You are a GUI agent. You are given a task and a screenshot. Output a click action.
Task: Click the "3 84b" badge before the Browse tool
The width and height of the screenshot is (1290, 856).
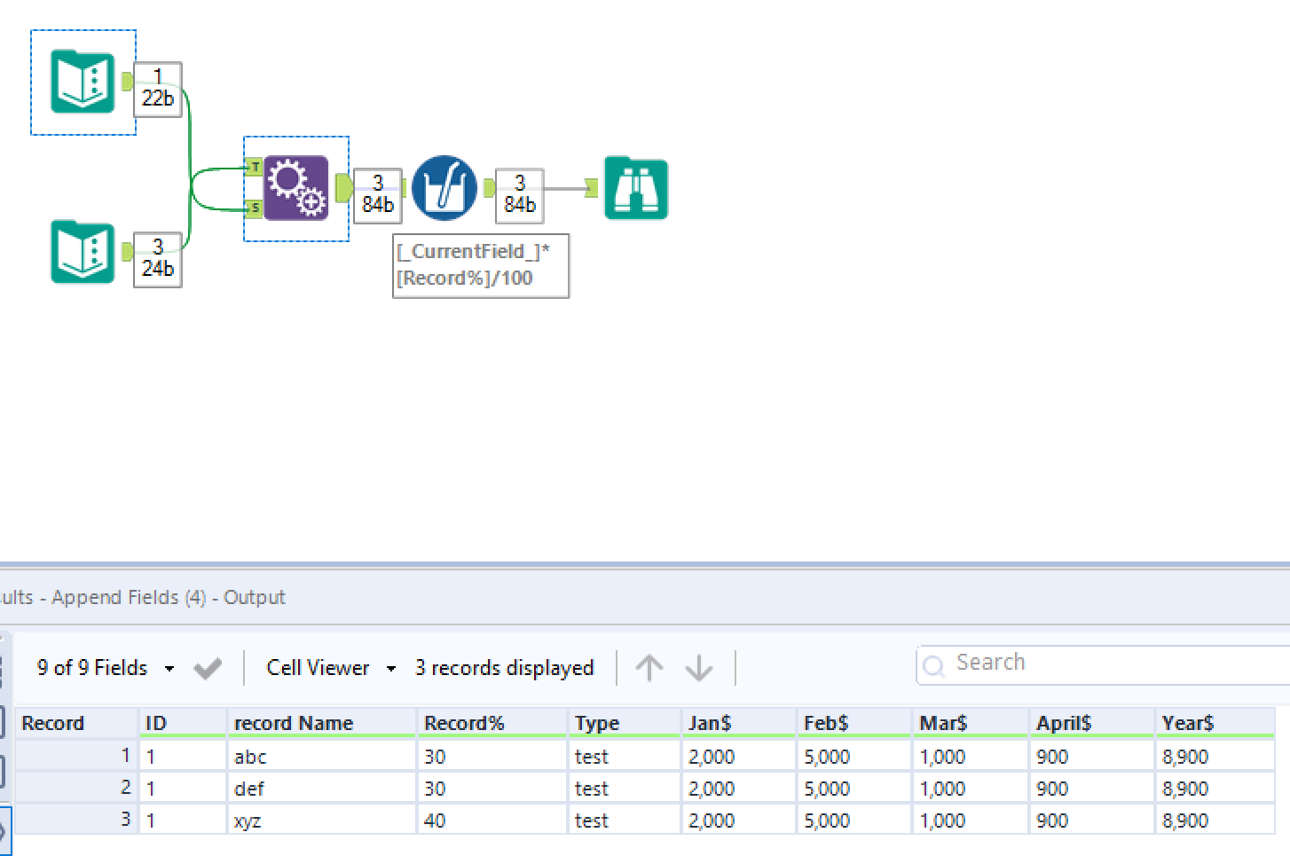tap(518, 194)
